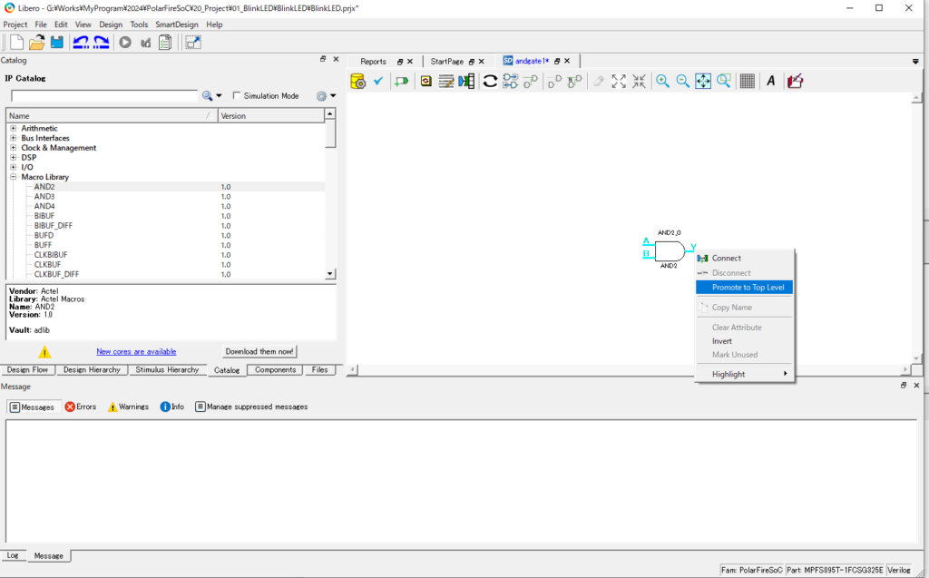The width and height of the screenshot is (929, 578).
Task: Enable the Simulation Mode checkbox
Action: pos(238,95)
